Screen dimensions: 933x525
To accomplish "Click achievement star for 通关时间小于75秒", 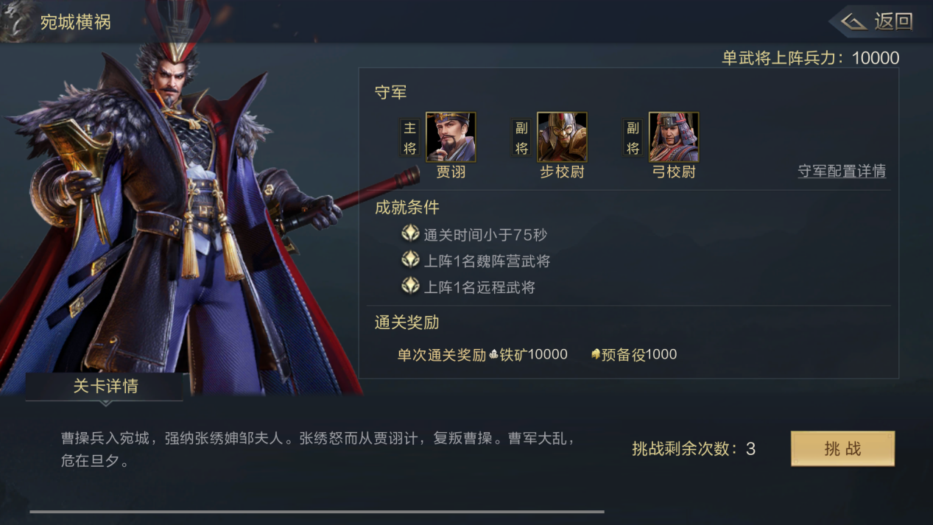I will pos(410,234).
